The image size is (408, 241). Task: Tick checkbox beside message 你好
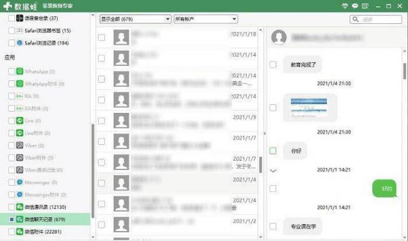(273, 151)
